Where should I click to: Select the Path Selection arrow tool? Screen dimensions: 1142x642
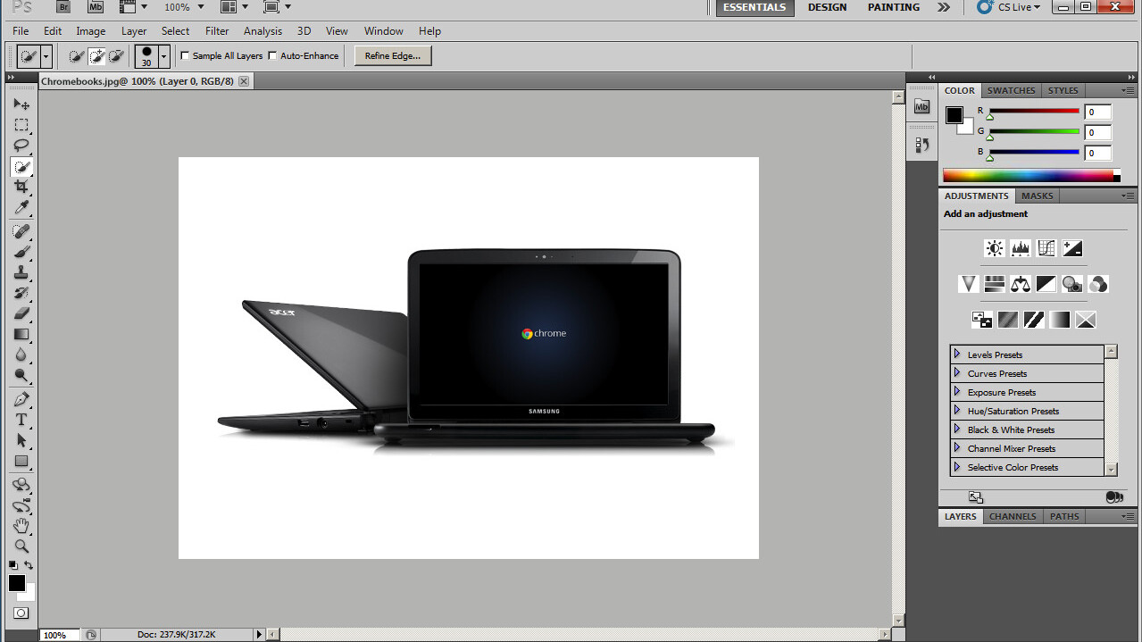tap(21, 440)
